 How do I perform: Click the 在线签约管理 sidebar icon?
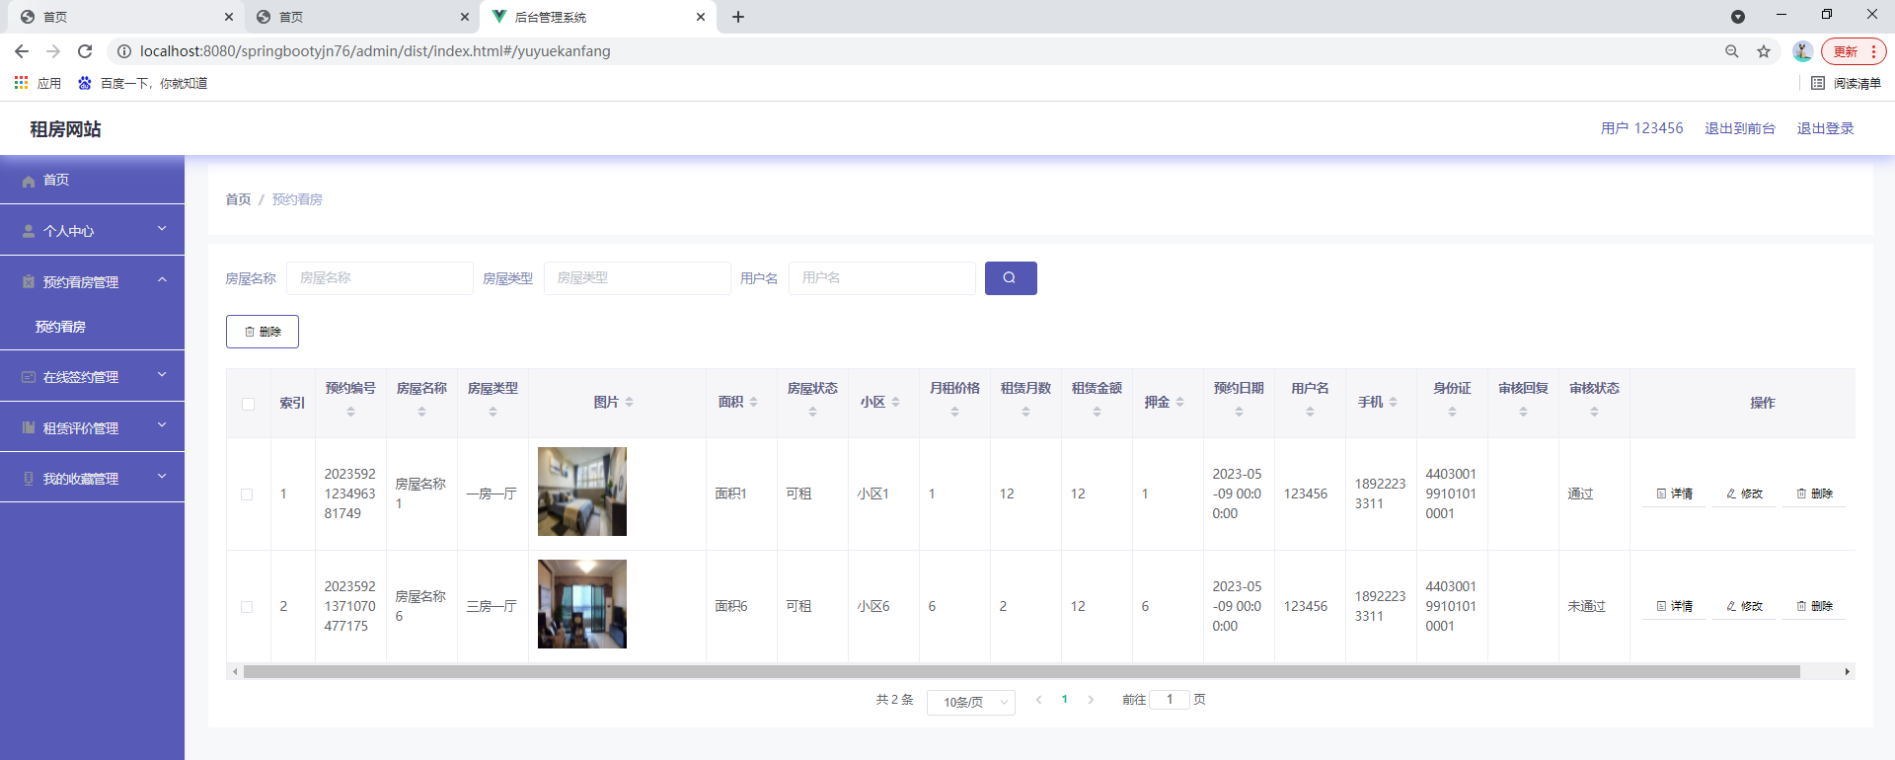coord(29,377)
